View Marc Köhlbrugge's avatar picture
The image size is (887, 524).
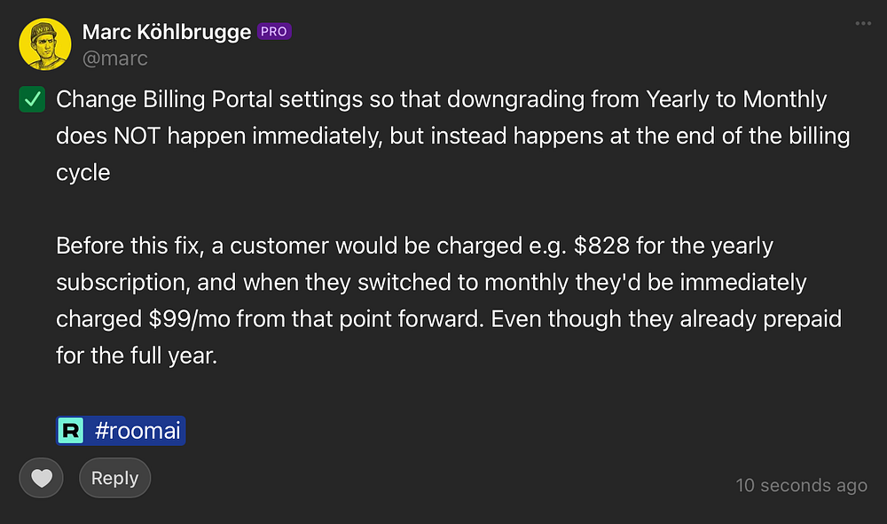[45, 44]
